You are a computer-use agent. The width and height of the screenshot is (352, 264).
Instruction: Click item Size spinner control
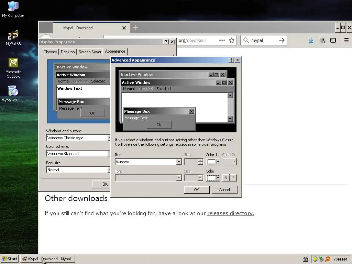200,162
